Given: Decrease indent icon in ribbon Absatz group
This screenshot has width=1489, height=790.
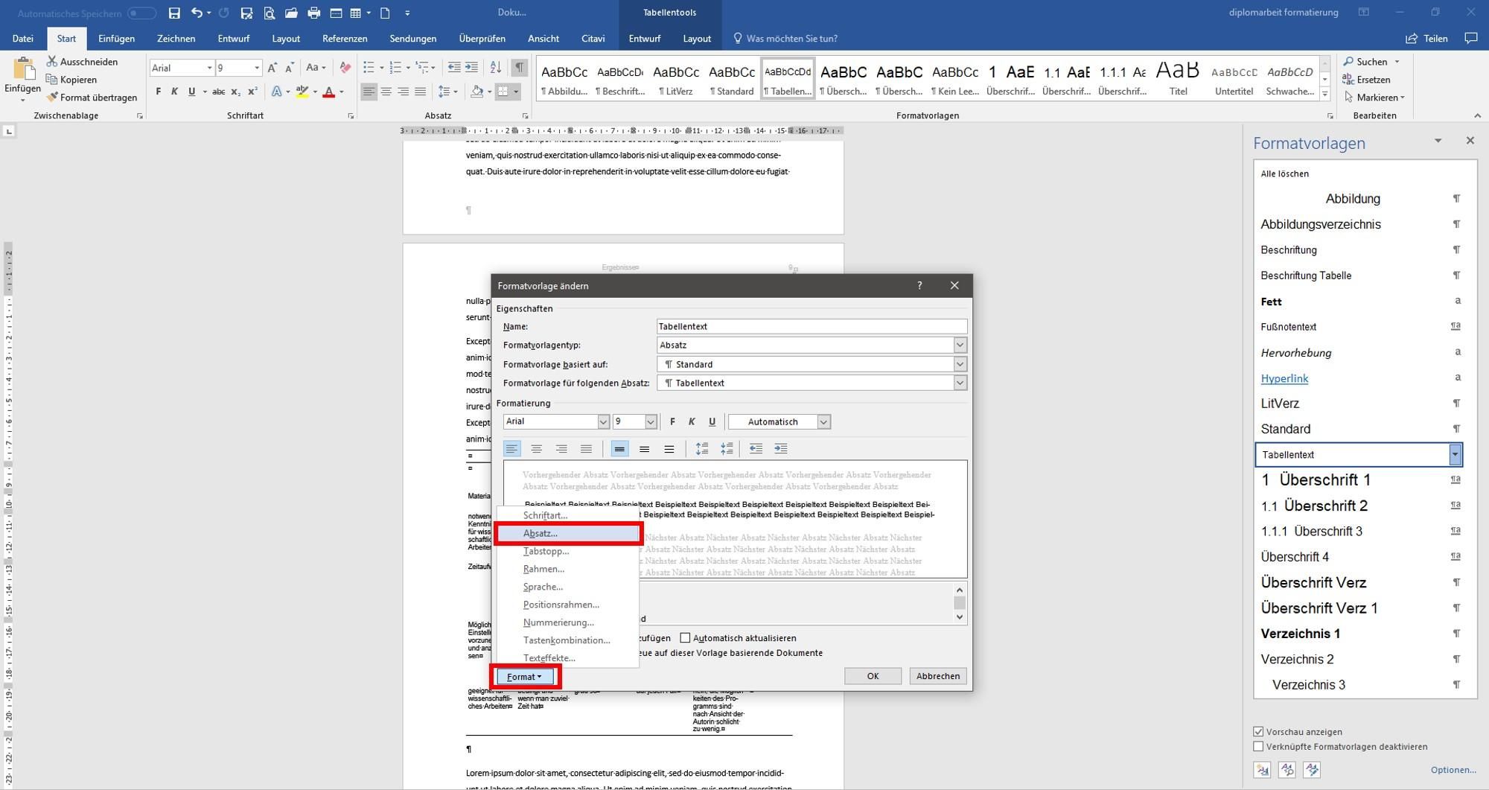Looking at the screenshot, I should pos(454,68).
